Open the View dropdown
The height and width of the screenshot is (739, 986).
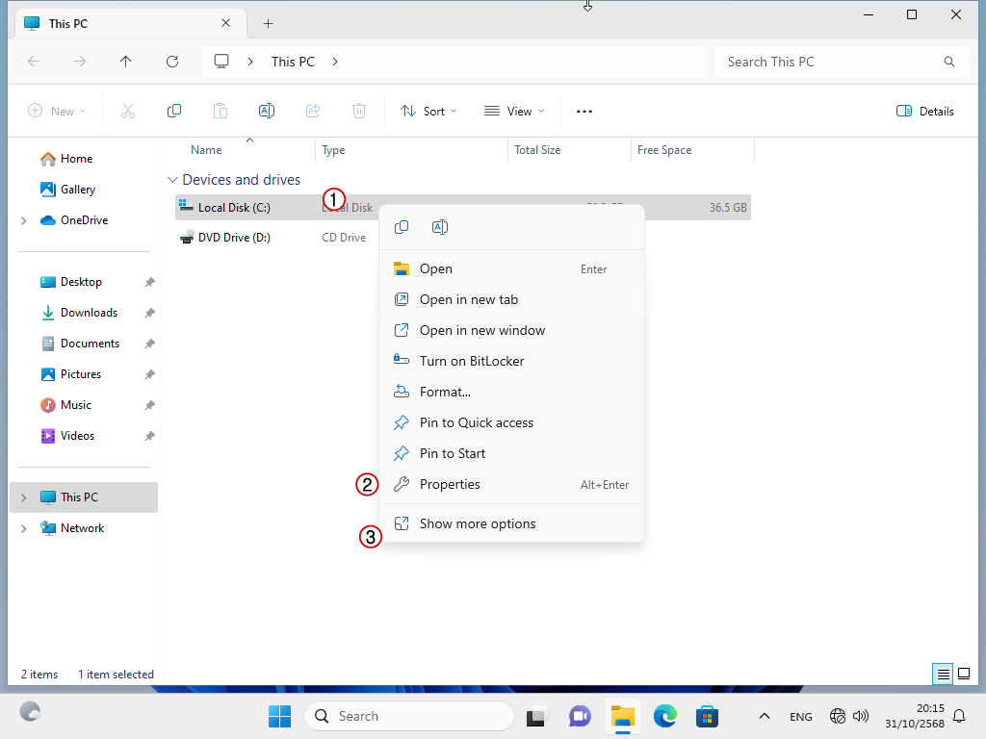coord(514,112)
